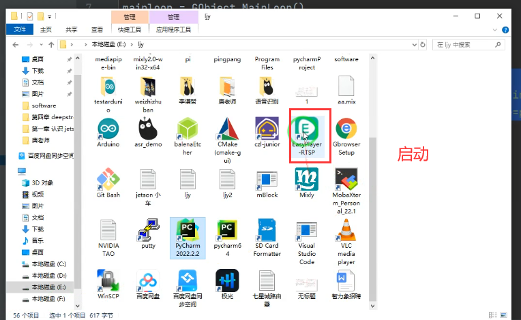
Task: Click the ljy breadcrumb in address bar
Action: 141,44
